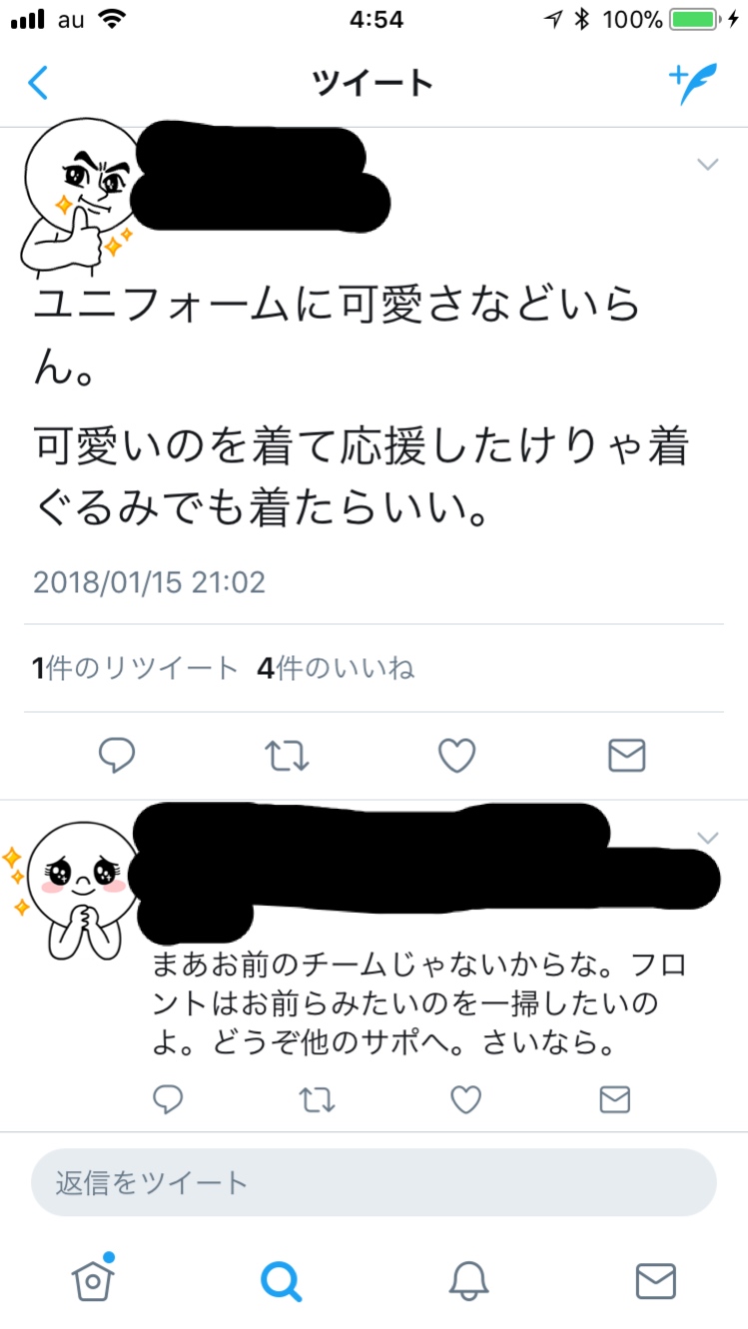Open main tweet options dropdown arrow
The height and width of the screenshot is (1329, 748).
click(707, 165)
